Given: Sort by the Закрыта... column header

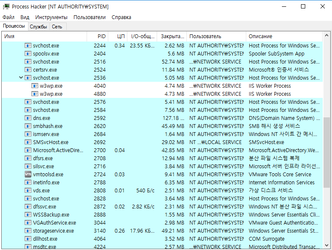Looking at the screenshot, I should tap(172, 36).
